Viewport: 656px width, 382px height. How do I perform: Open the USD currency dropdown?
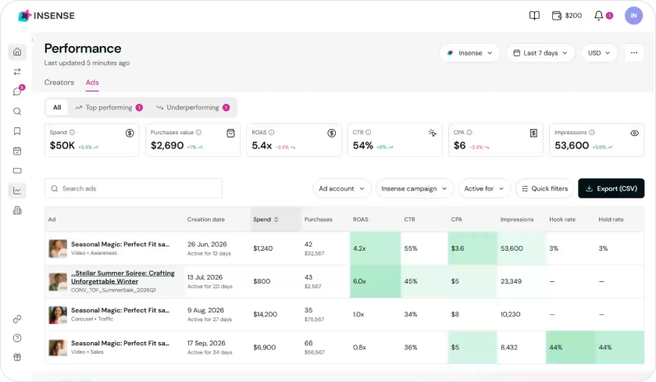(x=599, y=53)
